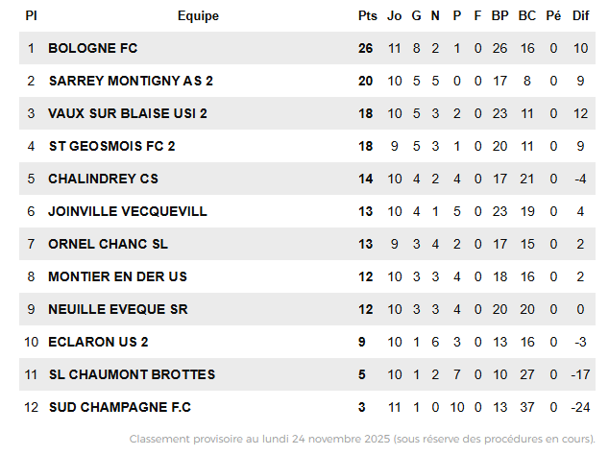609x455 pixels.
Task: Select the Dif column header
Action: 580,15
